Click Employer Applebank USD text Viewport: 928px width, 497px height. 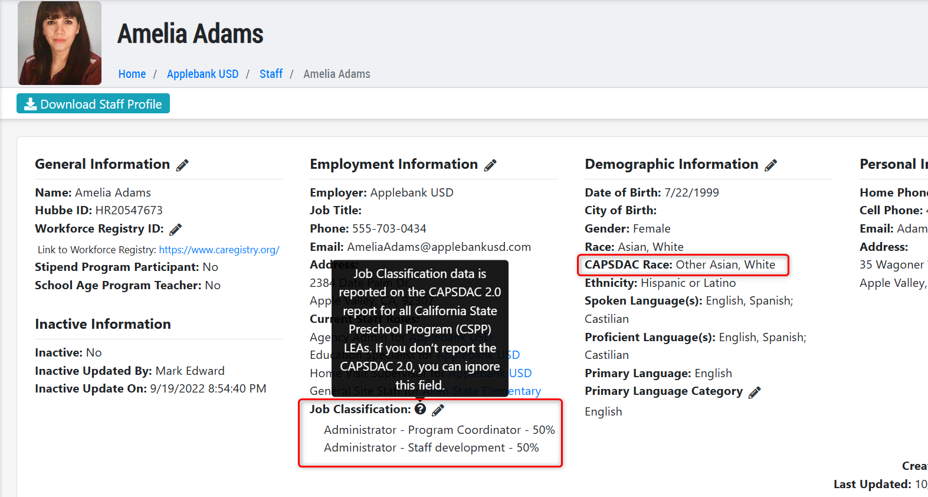(x=382, y=192)
